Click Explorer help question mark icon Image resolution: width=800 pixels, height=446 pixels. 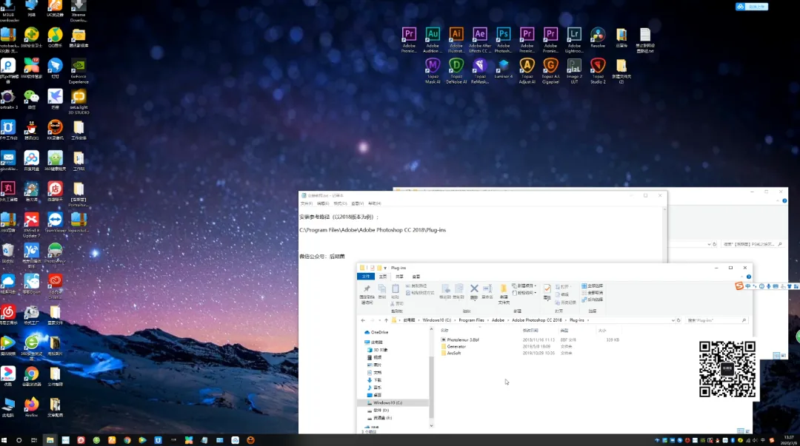tap(748, 277)
